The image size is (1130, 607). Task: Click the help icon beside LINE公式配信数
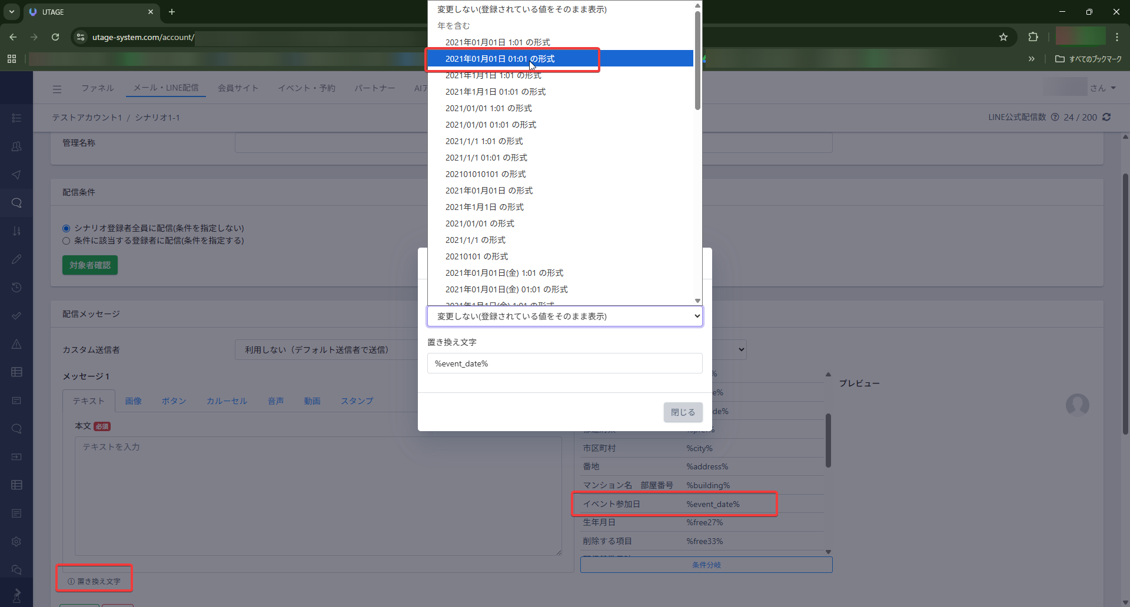tap(1055, 117)
